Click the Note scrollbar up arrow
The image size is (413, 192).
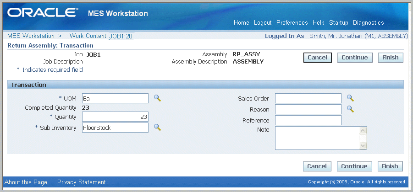363,131
